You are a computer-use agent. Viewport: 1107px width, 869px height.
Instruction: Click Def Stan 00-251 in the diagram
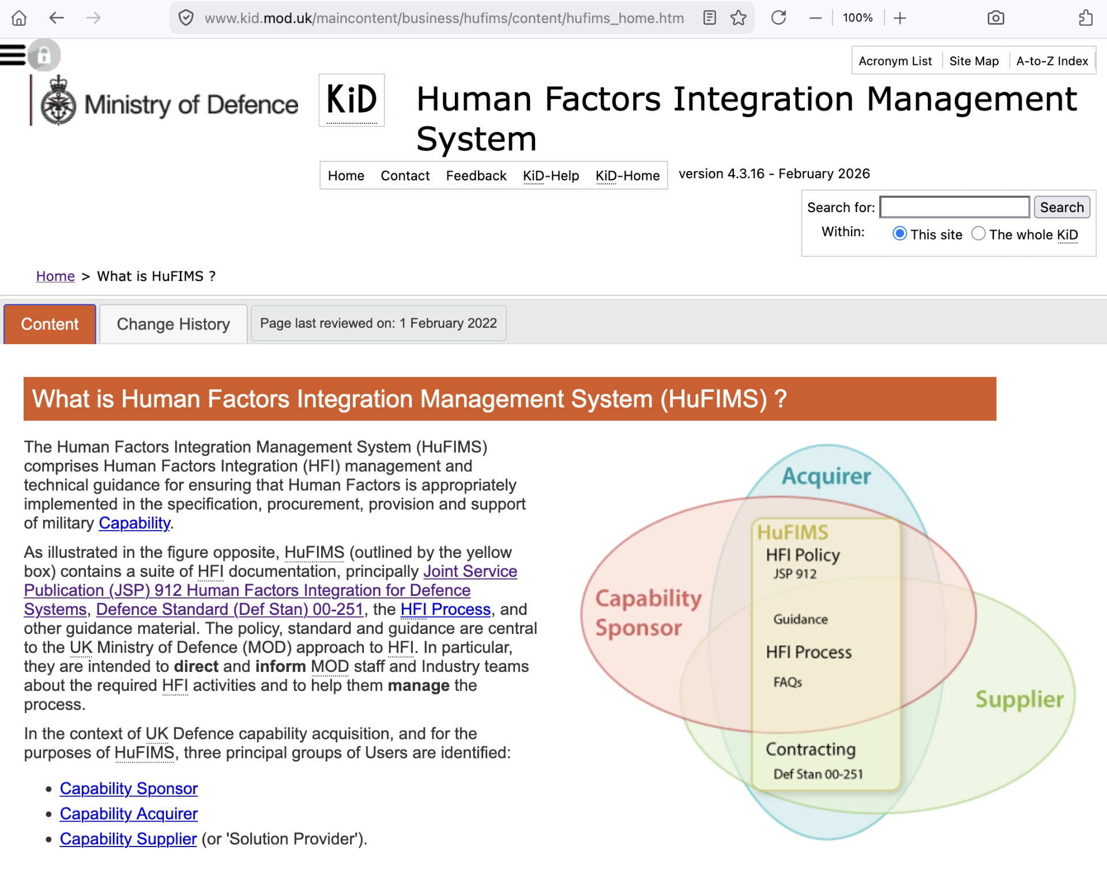click(818, 774)
